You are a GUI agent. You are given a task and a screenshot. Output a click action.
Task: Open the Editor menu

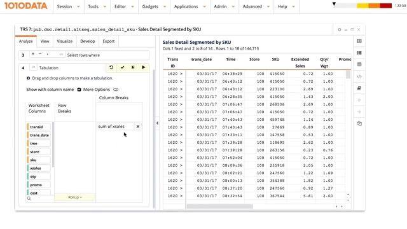click(x=124, y=6)
